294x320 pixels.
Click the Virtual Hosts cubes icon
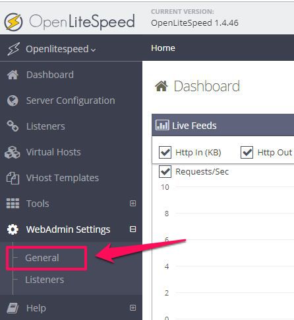pos(13,152)
